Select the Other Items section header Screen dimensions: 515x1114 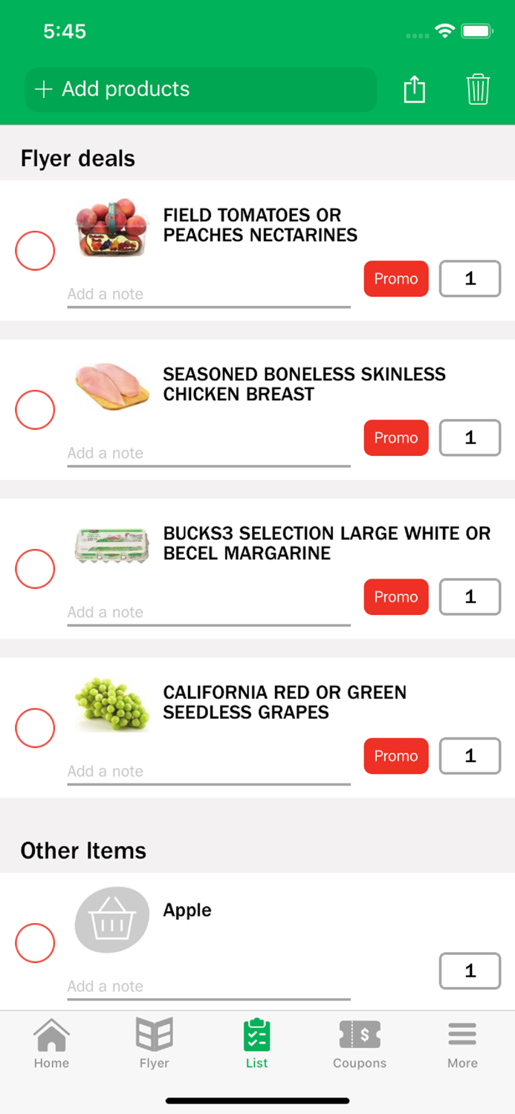point(82,850)
